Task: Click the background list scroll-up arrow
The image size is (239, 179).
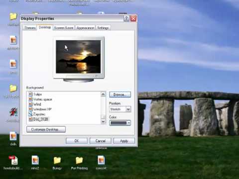Action: (x=103, y=94)
